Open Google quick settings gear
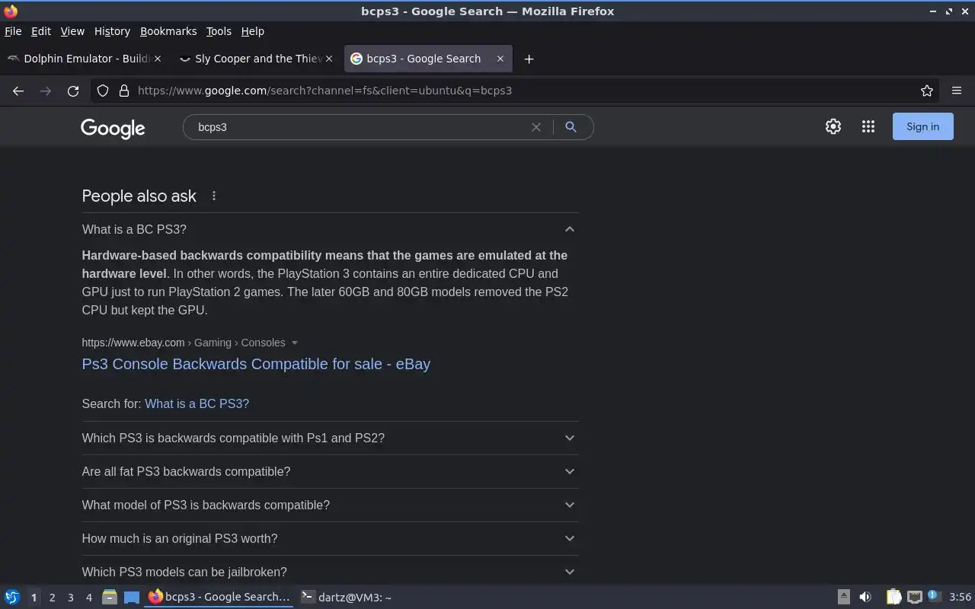The image size is (975, 609). [x=833, y=127]
